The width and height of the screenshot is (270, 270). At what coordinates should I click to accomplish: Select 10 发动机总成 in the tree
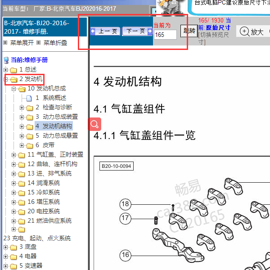(47, 88)
